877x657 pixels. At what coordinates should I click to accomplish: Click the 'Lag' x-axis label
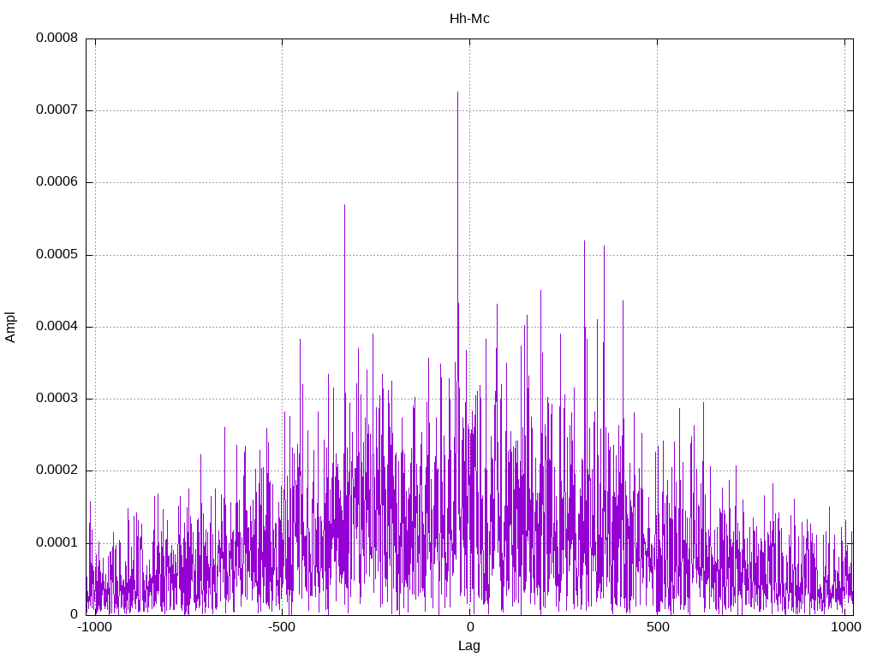click(x=468, y=646)
